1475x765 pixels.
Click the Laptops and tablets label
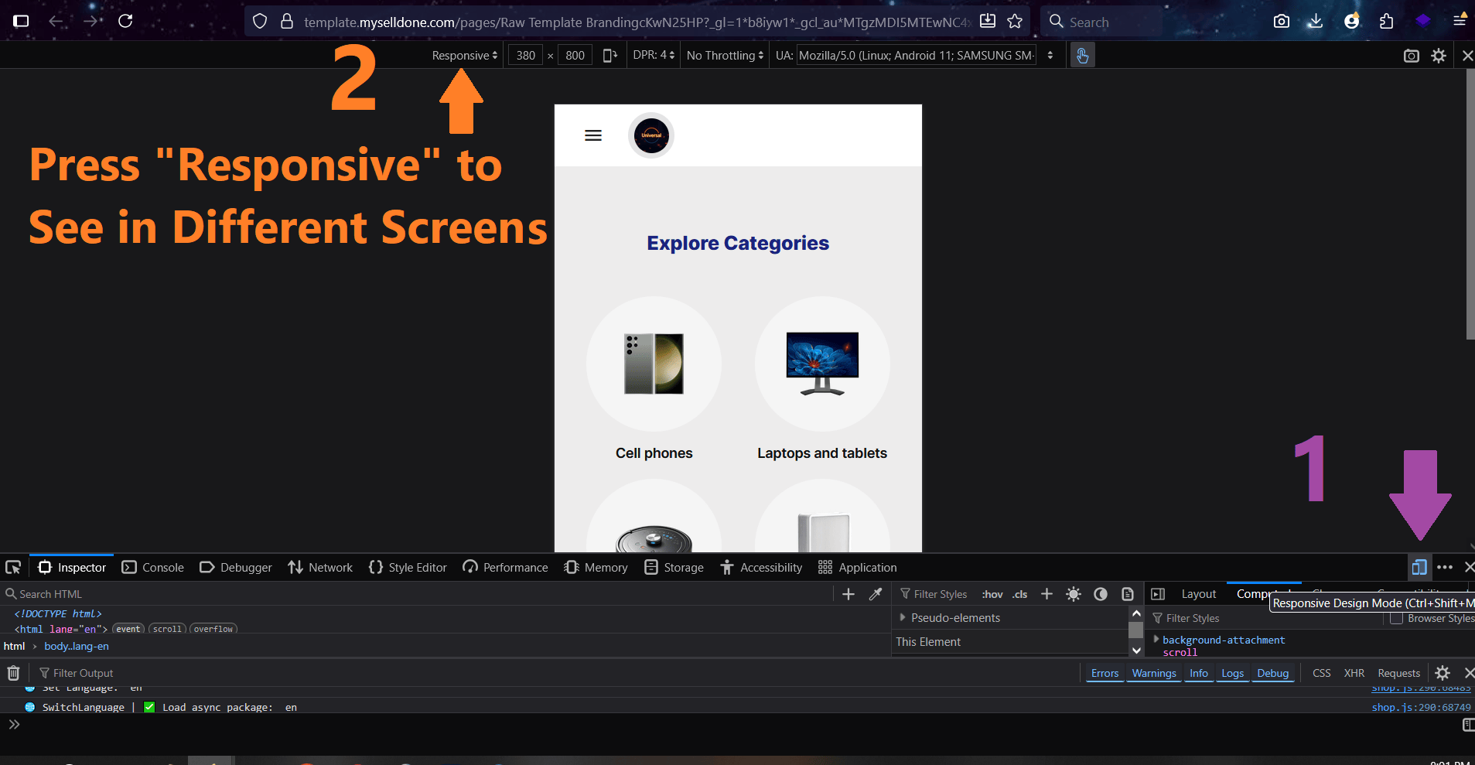tap(822, 453)
